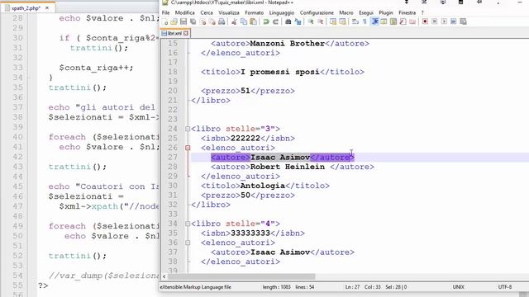The height and width of the screenshot is (297, 529).
Task: Toggle synchronized horizontal scrolling
Action: pyautogui.click(x=342, y=22)
